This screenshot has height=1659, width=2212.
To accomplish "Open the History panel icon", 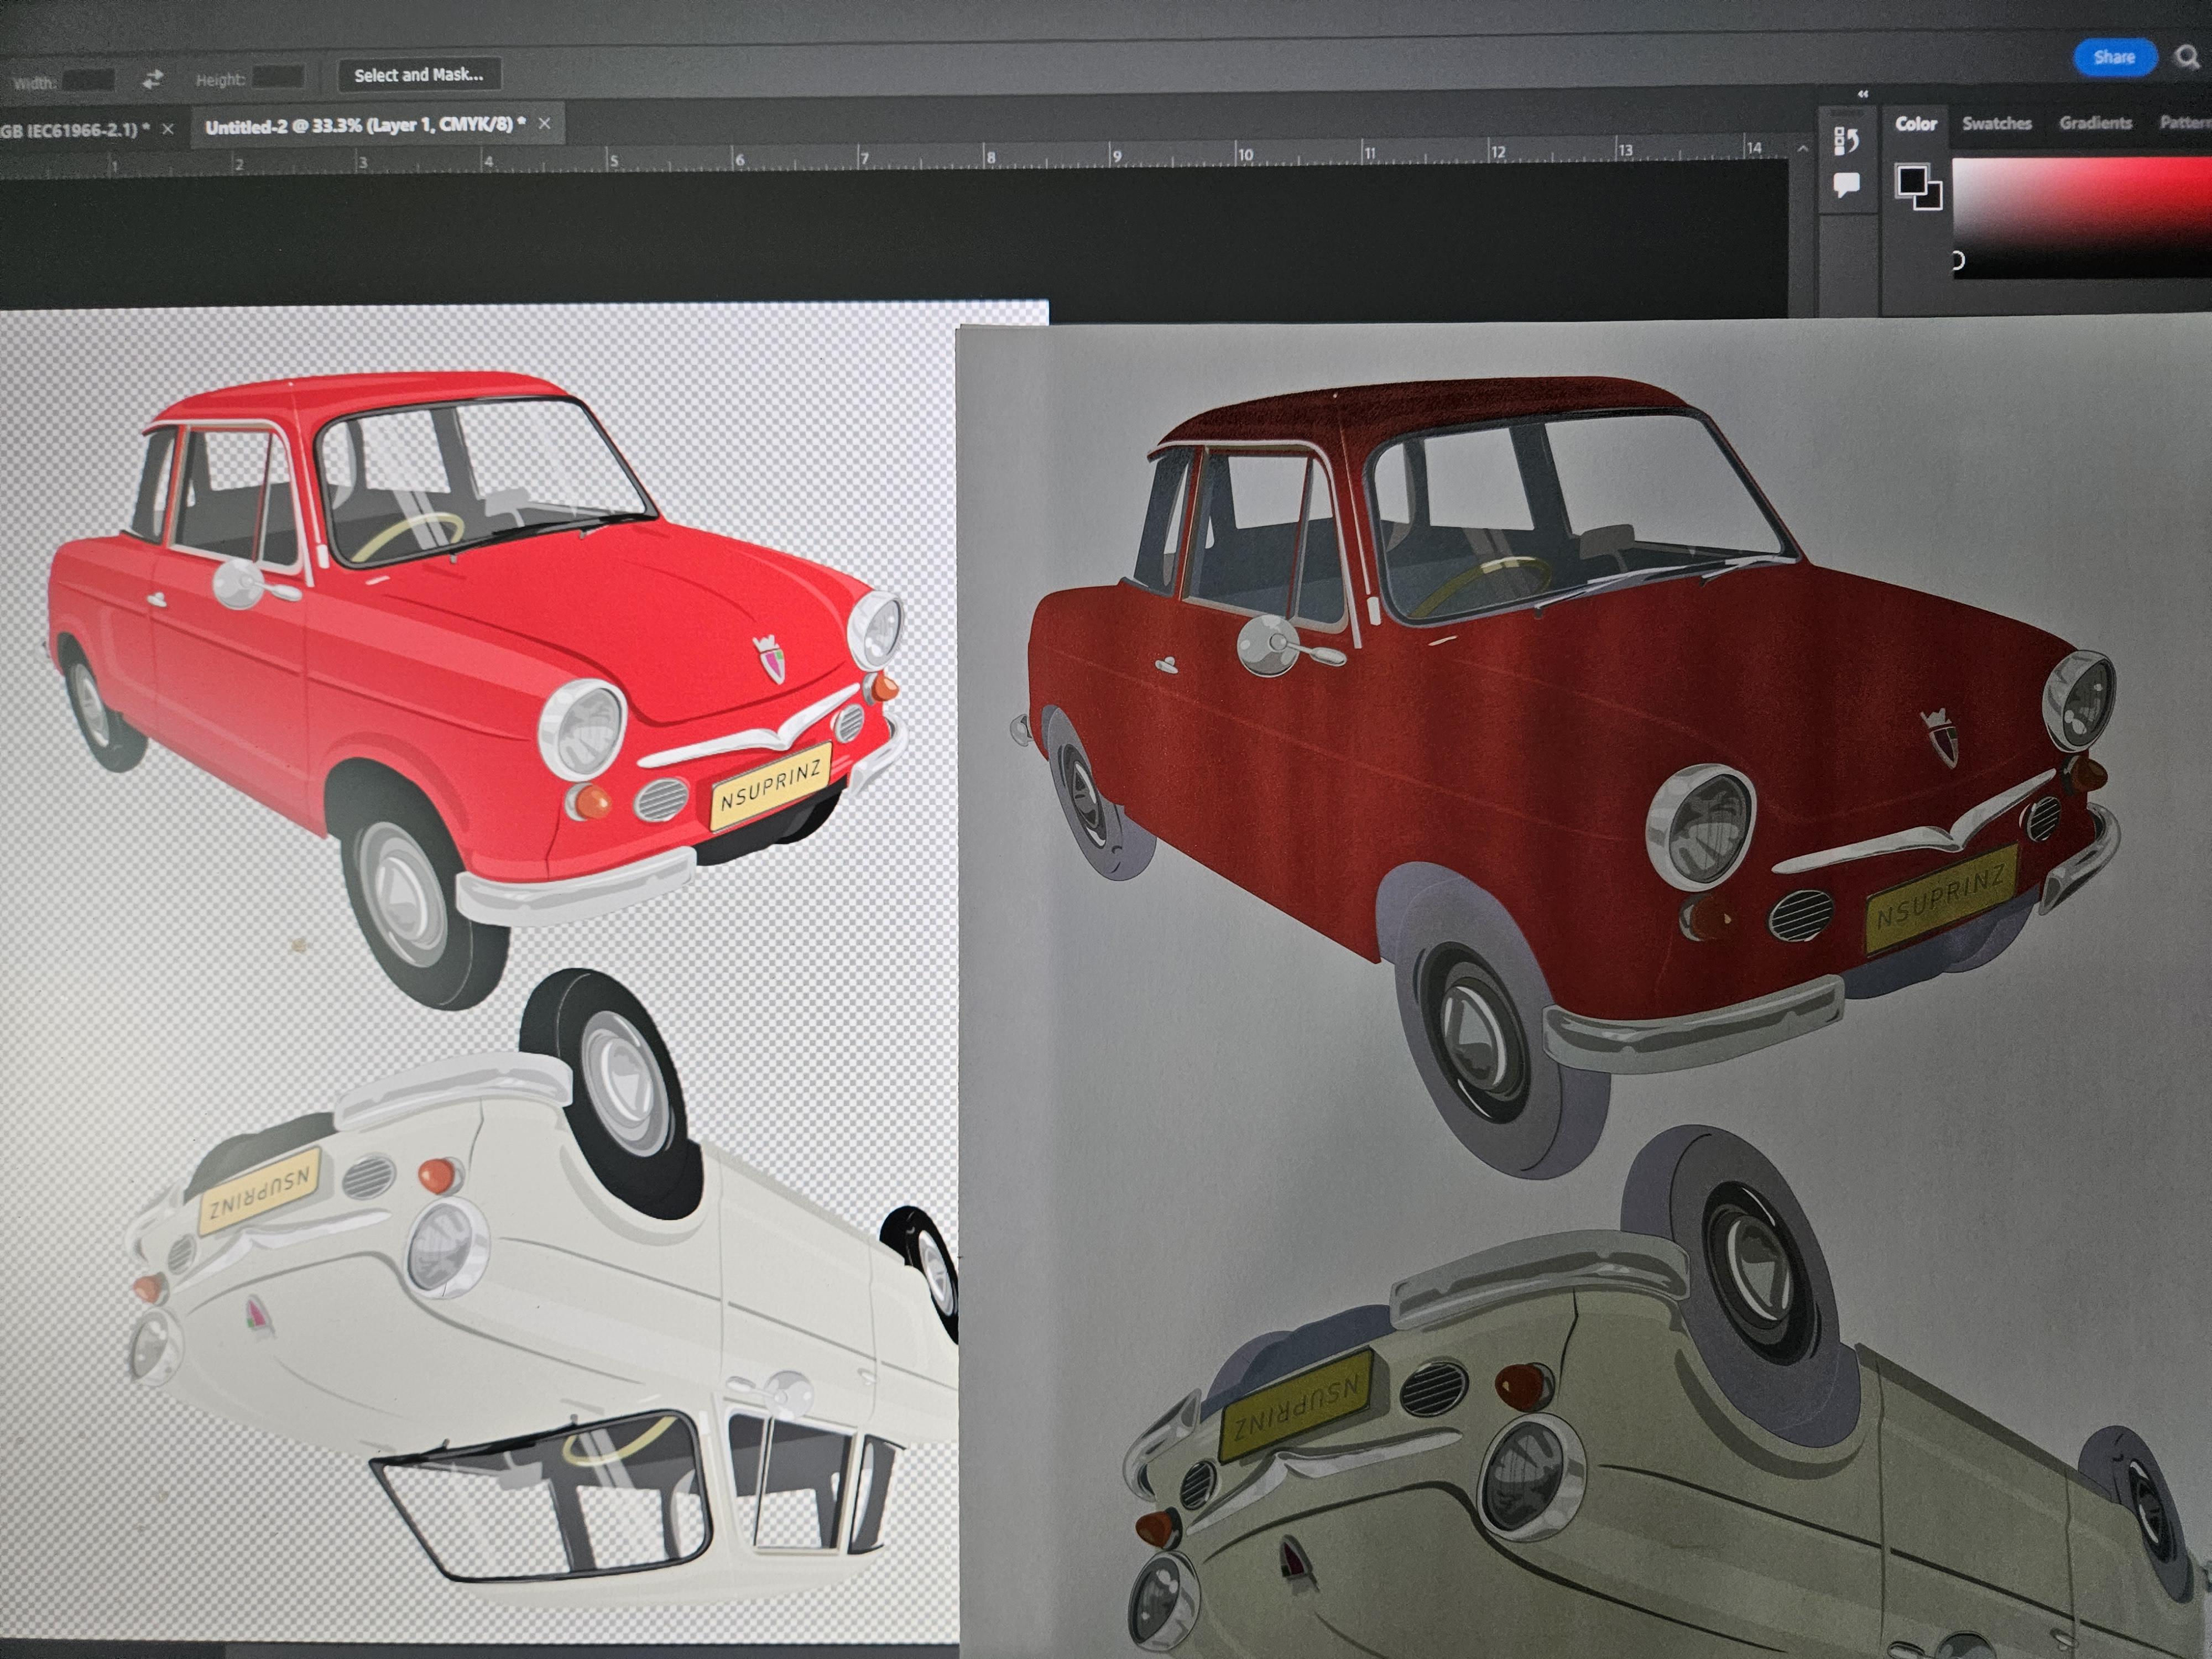I will click(x=1846, y=141).
